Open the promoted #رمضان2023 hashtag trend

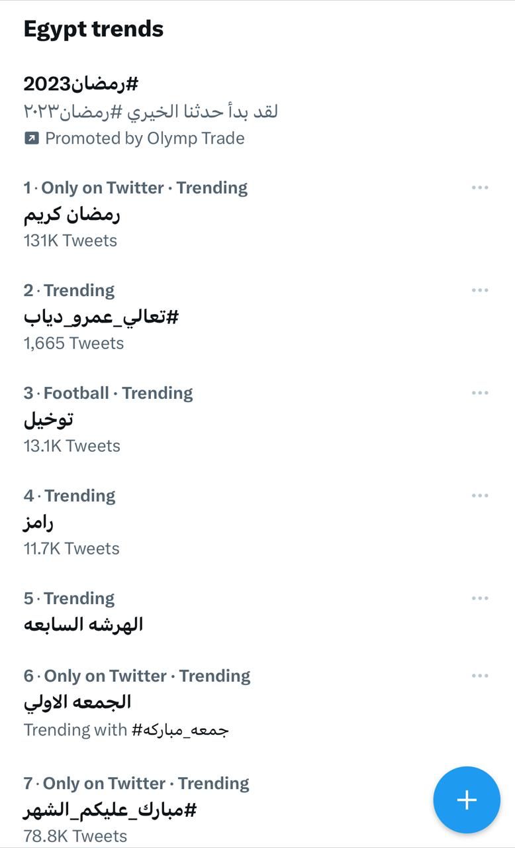click(x=81, y=84)
